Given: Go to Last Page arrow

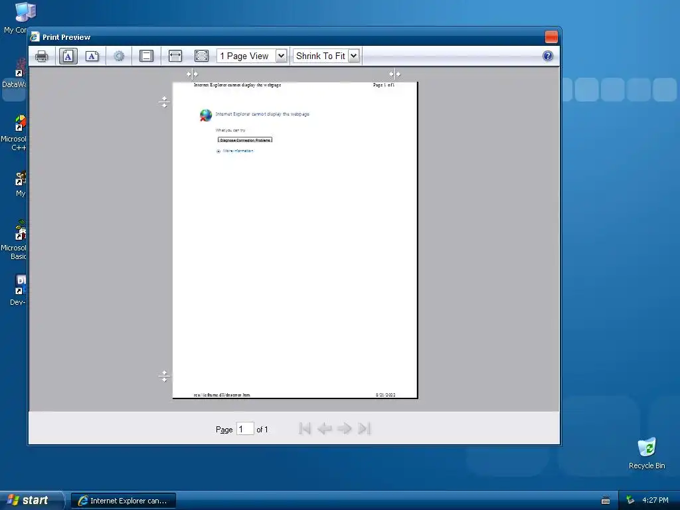Looking at the screenshot, I should click(x=365, y=428).
